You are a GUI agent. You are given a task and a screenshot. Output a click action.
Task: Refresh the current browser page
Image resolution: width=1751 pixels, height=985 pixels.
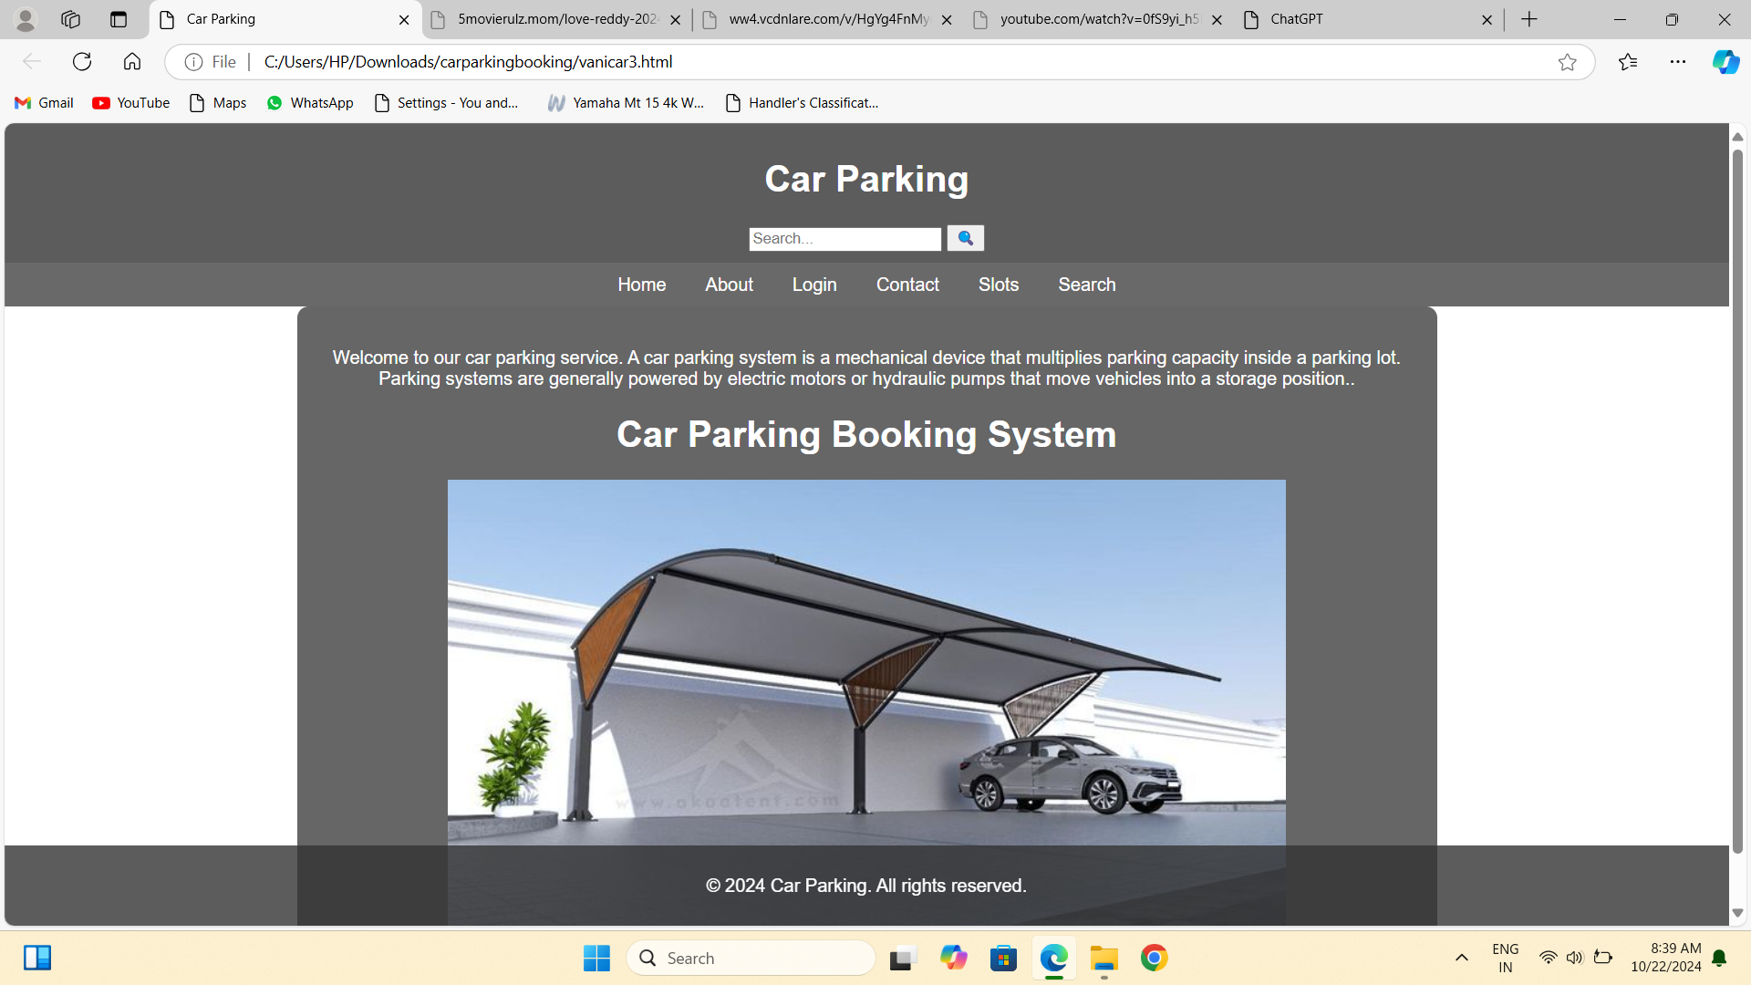tap(82, 62)
